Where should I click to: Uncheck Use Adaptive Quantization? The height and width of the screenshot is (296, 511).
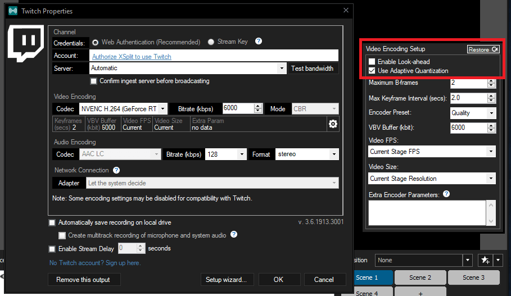pos(372,71)
